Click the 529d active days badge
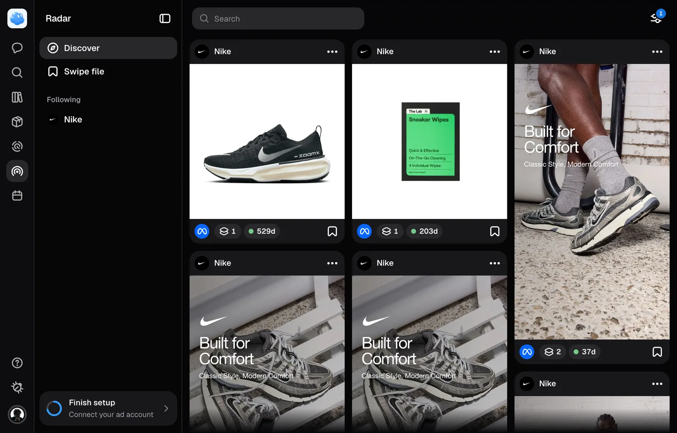 [x=262, y=231]
